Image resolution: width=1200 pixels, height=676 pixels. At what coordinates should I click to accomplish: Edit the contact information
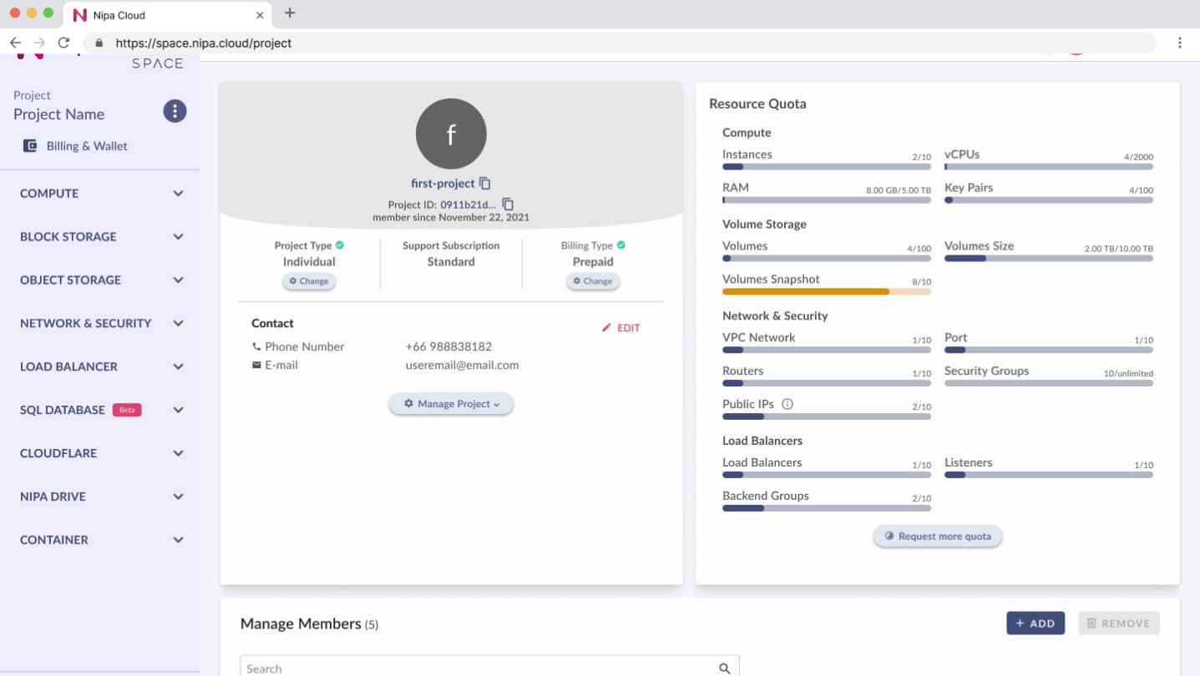point(620,328)
